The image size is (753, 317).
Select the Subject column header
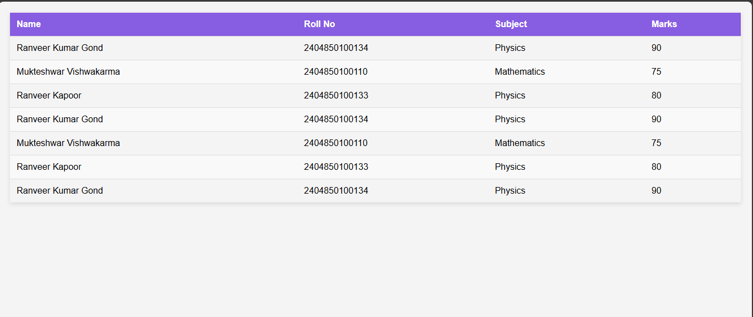pos(511,24)
